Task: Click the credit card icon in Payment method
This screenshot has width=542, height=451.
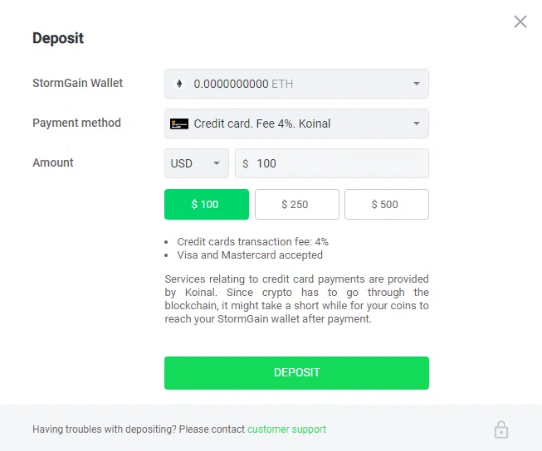Action: pos(179,124)
